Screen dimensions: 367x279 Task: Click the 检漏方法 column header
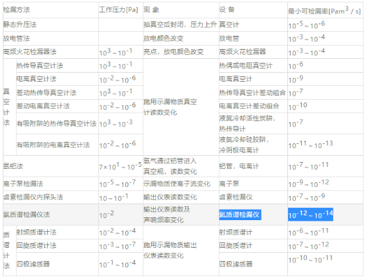tap(17, 10)
